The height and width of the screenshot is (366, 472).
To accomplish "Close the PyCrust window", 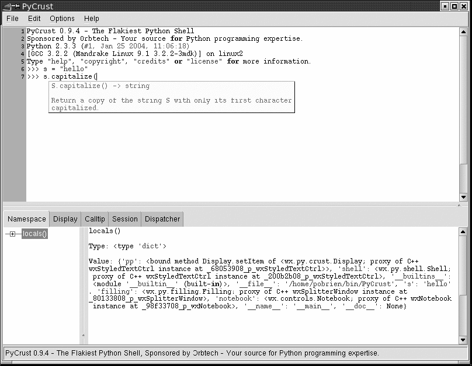I will click(464, 6).
